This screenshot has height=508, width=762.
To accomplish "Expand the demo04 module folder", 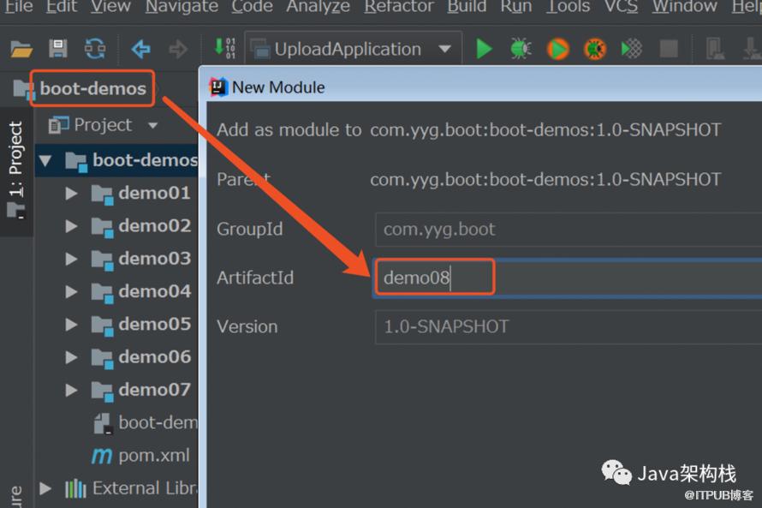I will pos(71,291).
